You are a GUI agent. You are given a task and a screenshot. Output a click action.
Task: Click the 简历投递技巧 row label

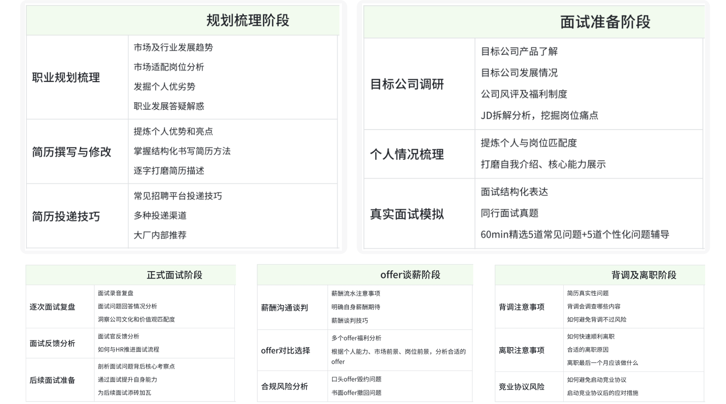[66, 217]
